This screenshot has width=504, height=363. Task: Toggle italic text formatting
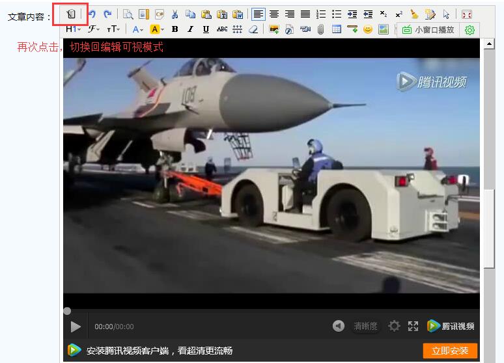(x=190, y=29)
